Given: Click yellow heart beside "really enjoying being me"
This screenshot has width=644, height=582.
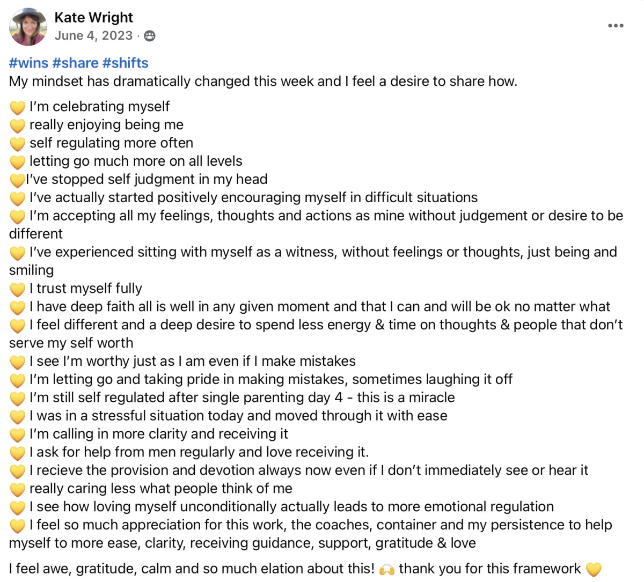Looking at the screenshot, I should (17, 126).
